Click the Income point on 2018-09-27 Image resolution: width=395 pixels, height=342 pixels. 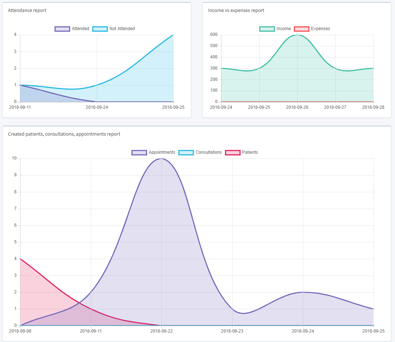[335, 68]
